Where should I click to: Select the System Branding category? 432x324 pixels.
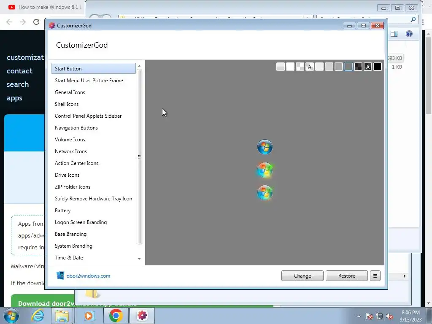coord(93,246)
